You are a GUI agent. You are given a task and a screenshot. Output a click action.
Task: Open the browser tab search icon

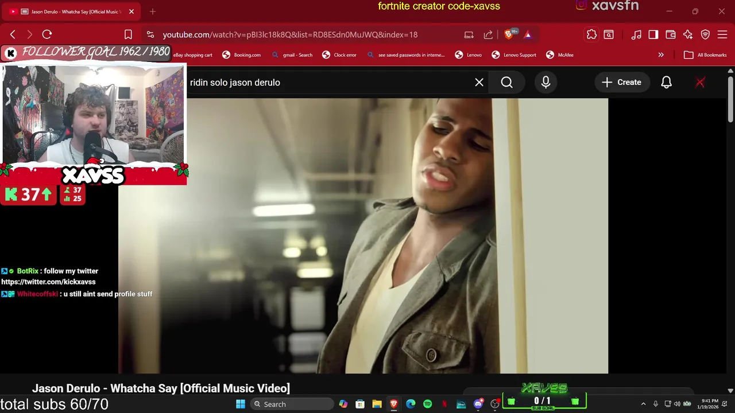click(x=609, y=34)
